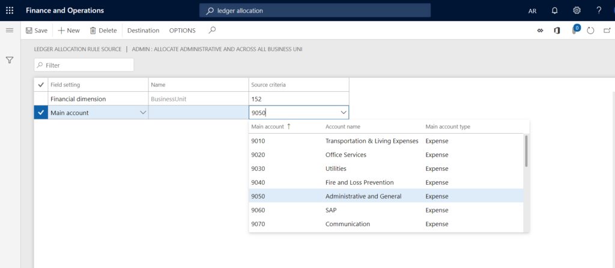Open the OPTIONS menu tab
This screenshot has height=268, width=615.
pos(182,31)
